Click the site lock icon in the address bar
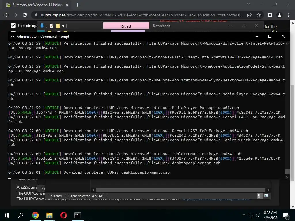 point(36,15)
